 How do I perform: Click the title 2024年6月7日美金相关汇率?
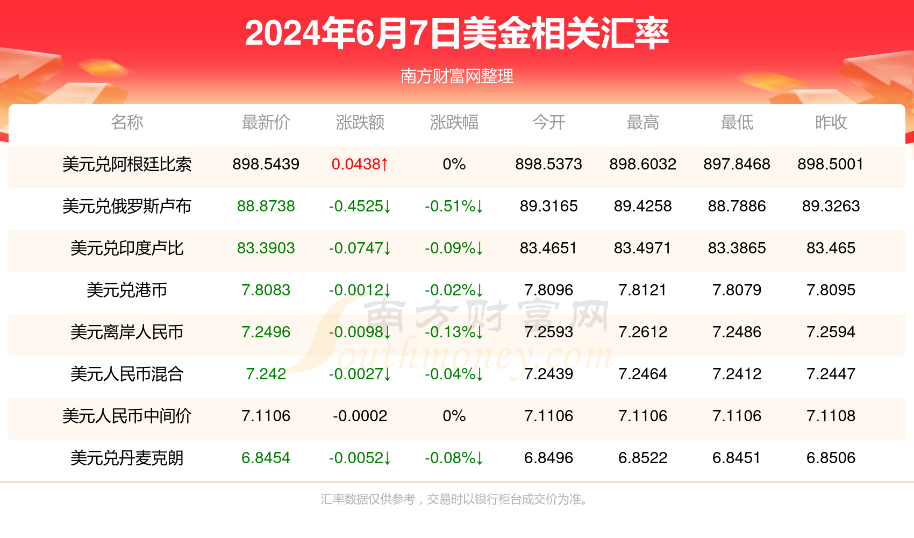click(x=457, y=33)
